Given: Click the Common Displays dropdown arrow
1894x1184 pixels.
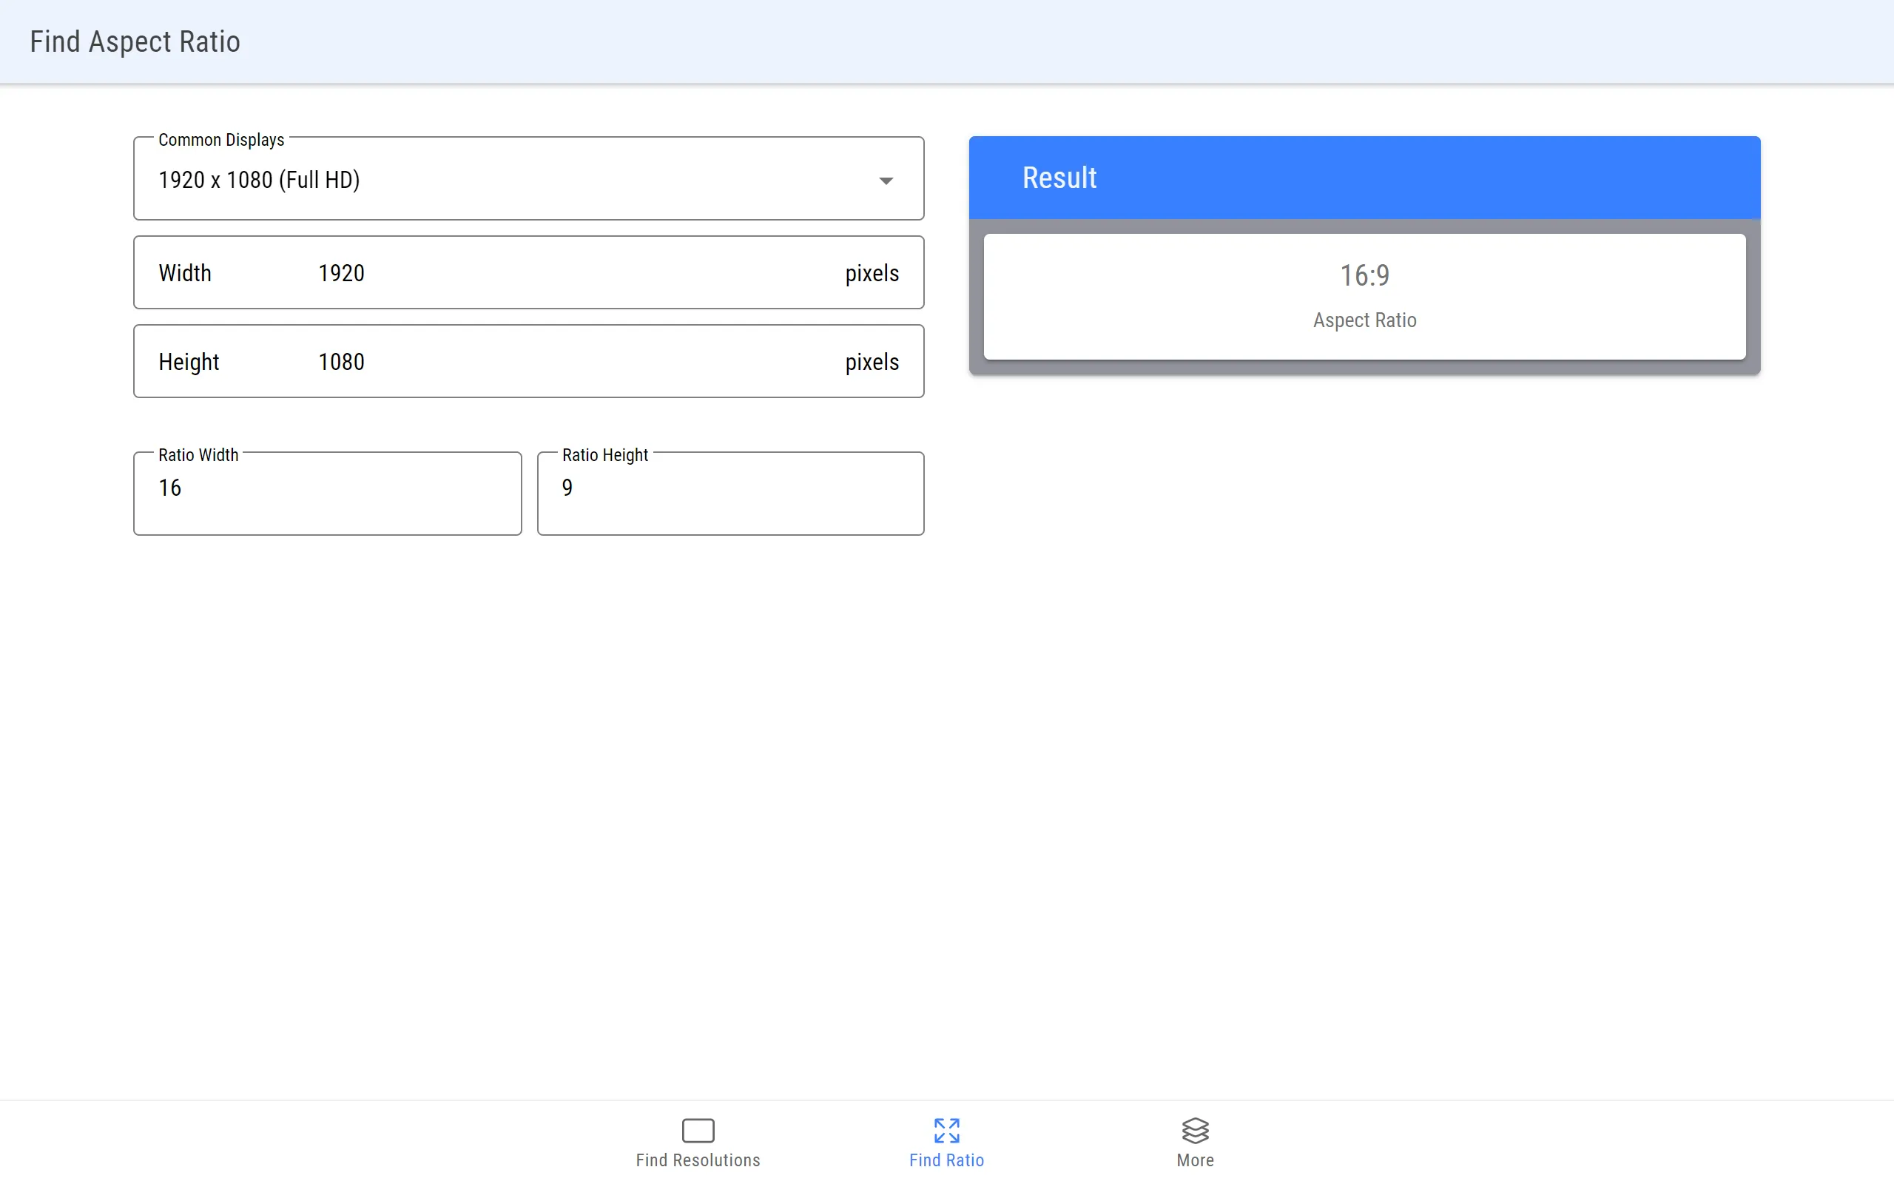Looking at the screenshot, I should (886, 180).
